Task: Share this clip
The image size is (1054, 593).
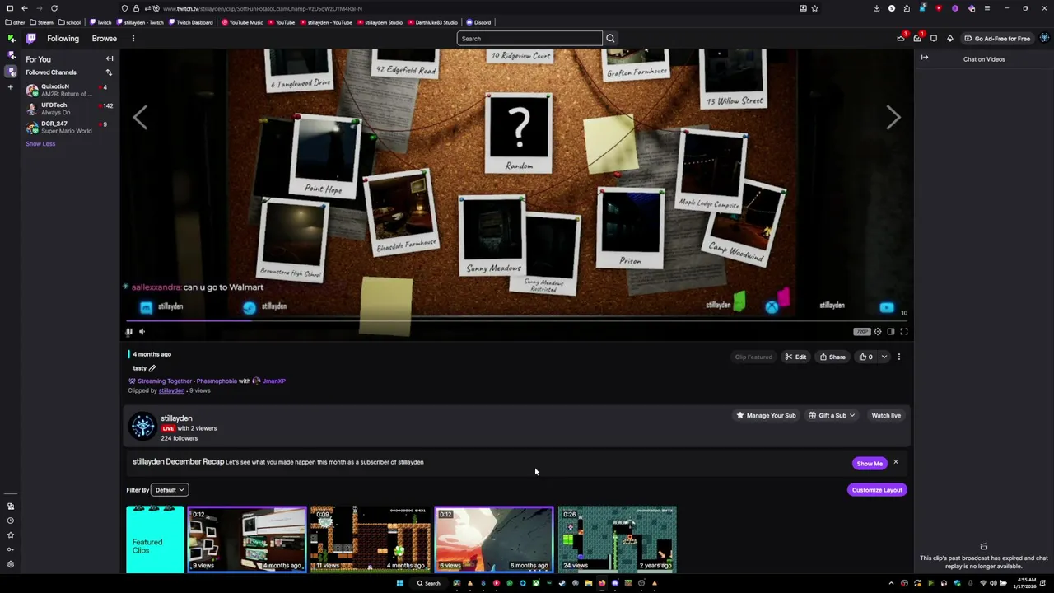Action: (x=832, y=357)
